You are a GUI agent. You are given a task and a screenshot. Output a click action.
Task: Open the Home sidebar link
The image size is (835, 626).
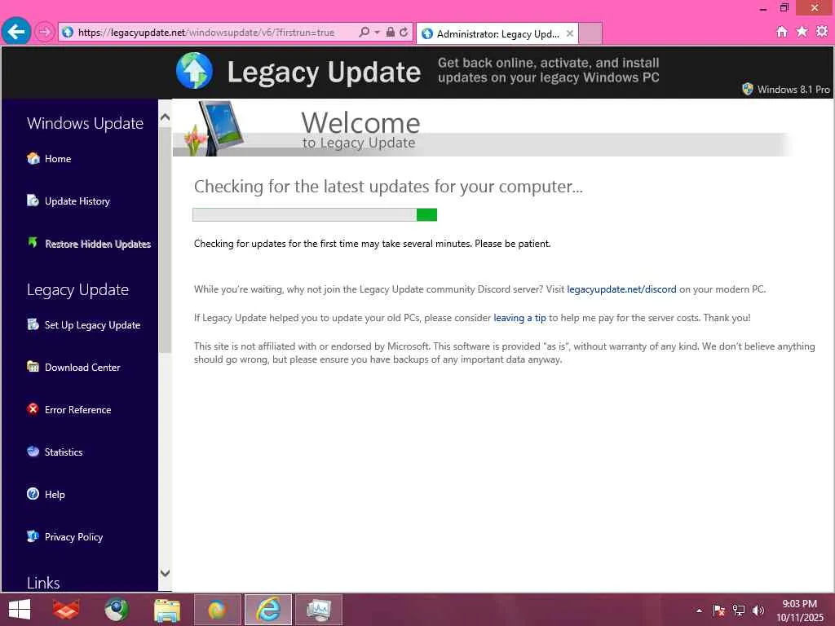pyautogui.click(x=58, y=159)
